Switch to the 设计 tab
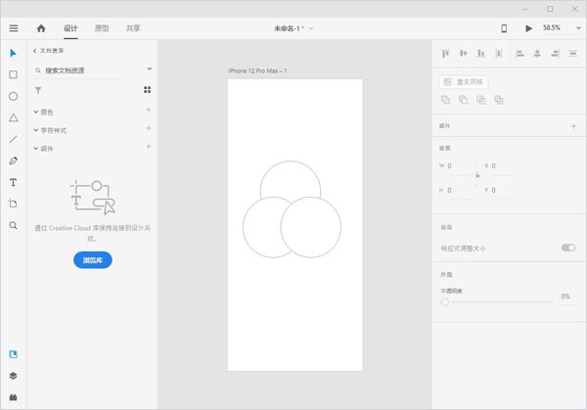Screen dimensions: 587x410 click(x=70, y=28)
